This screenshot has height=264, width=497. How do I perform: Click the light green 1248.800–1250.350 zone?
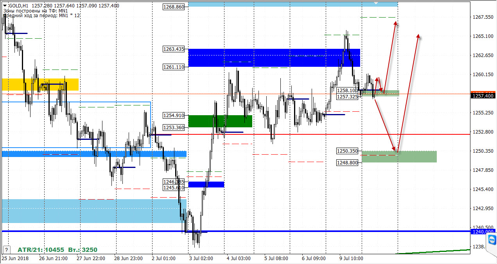[x=399, y=157]
